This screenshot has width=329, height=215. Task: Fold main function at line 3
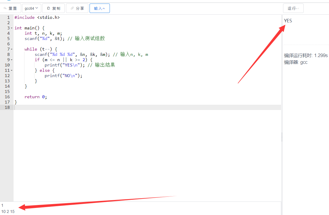click(12, 28)
